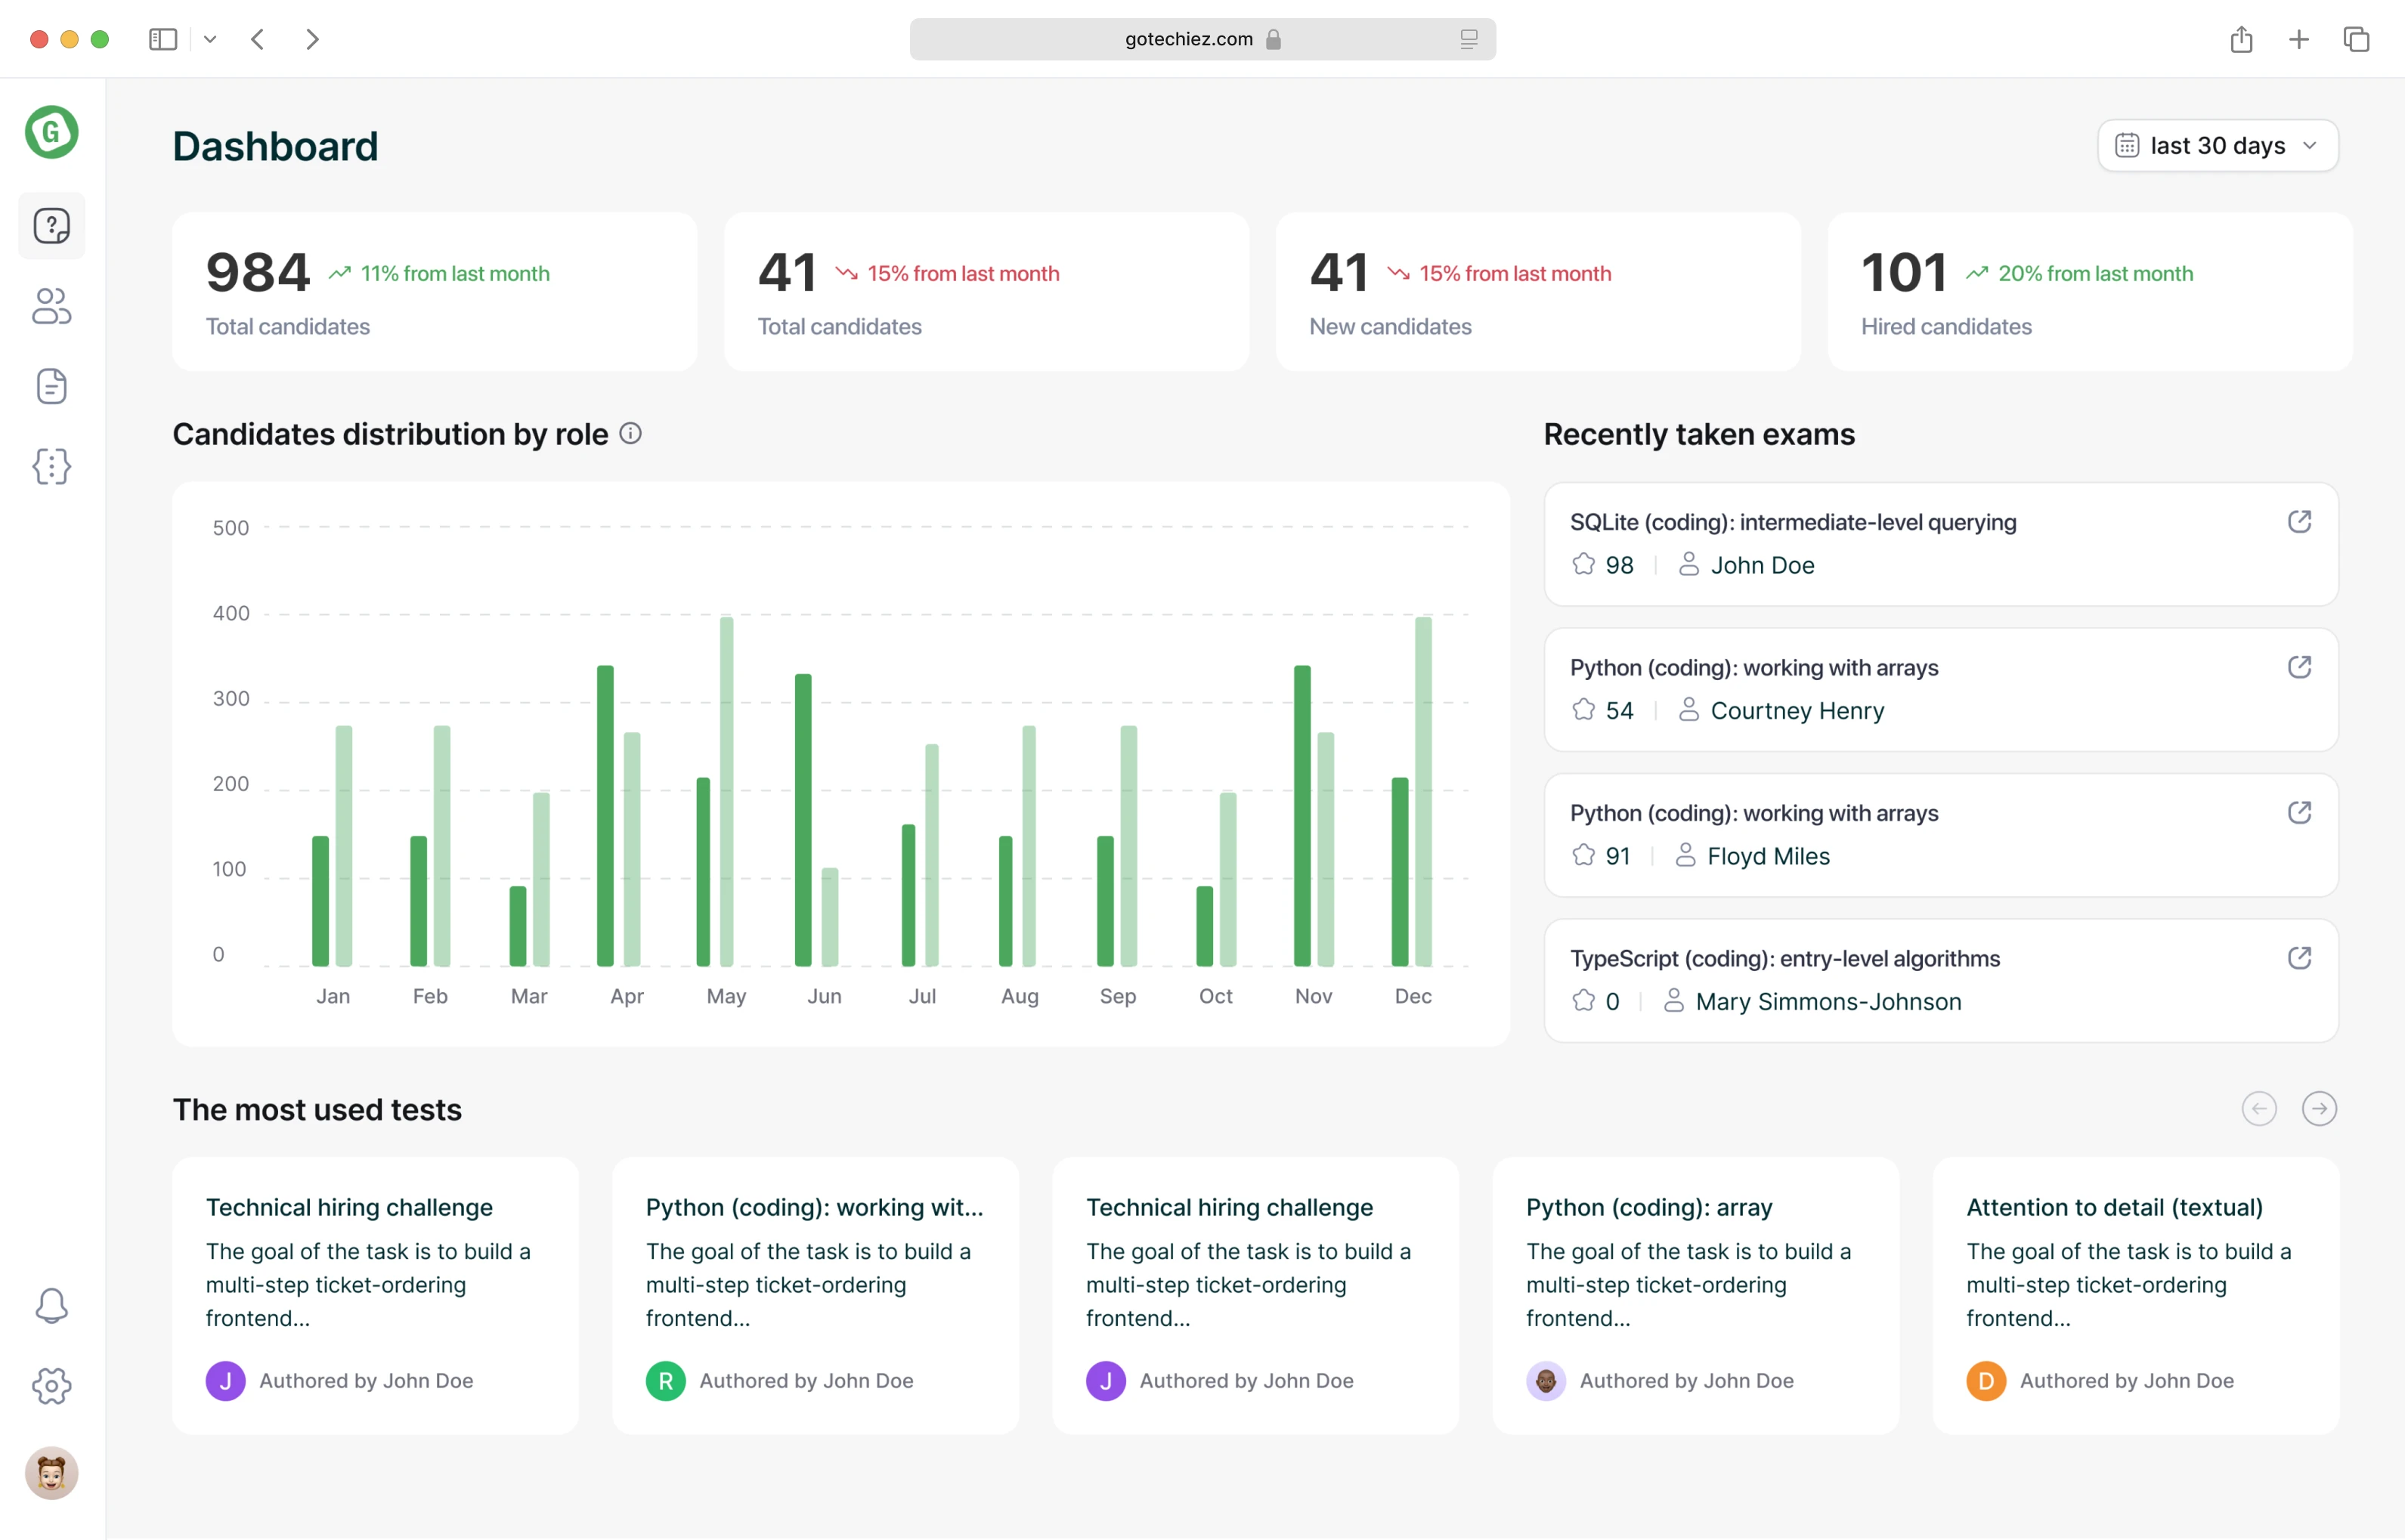Open the notifications bell icon
The image size is (2405, 1540).
(x=51, y=1305)
